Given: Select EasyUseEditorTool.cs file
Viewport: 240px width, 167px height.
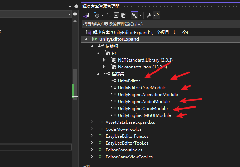Looking at the screenshot, I should (127, 143).
